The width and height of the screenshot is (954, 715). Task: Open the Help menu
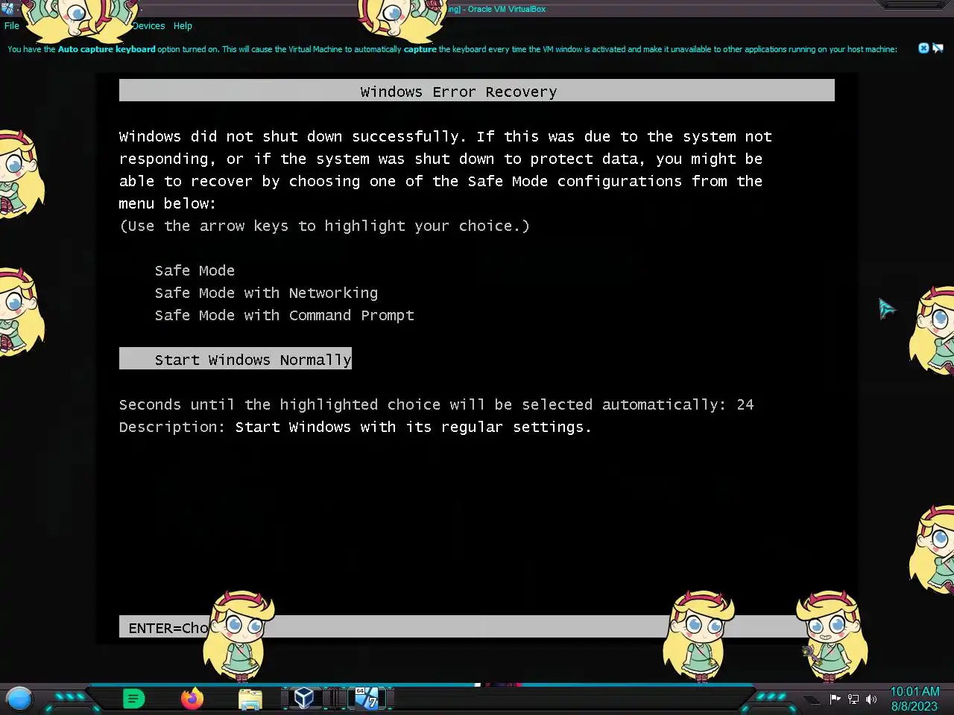[x=183, y=26]
